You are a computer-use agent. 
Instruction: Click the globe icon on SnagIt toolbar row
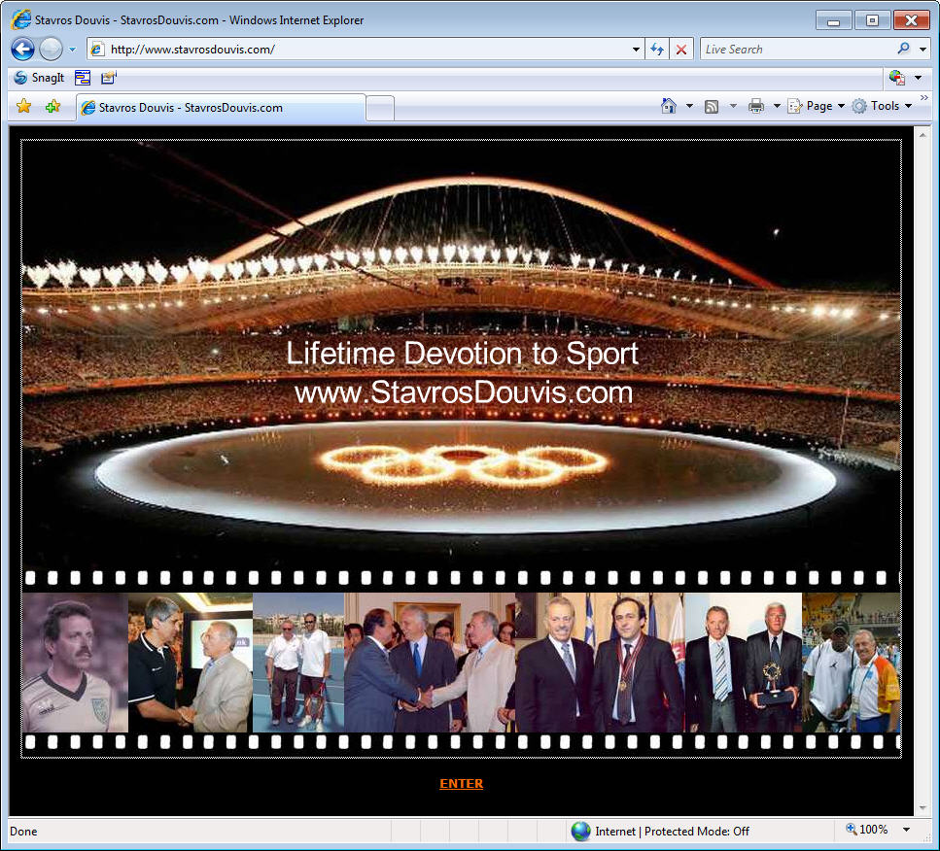click(897, 78)
